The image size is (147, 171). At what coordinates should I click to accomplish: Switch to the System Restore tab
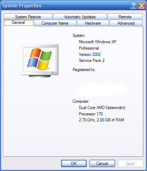(28, 17)
